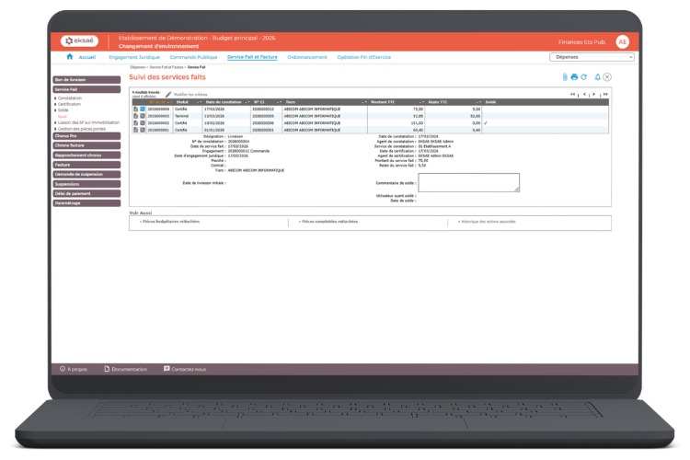Viewport: 690px width, 460px height.
Task: Open the AE user avatar
Action: (x=623, y=41)
